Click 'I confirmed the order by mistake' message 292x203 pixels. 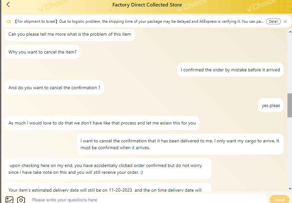click(230, 70)
